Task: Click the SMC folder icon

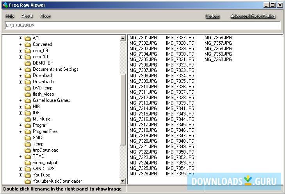Action: [28, 138]
